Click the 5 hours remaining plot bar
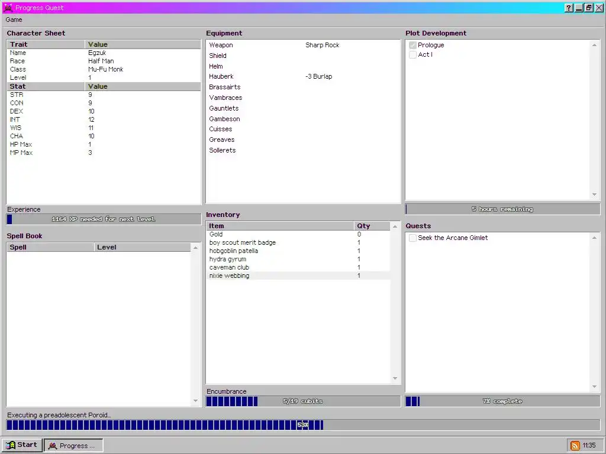The image size is (606, 454). [503, 209]
